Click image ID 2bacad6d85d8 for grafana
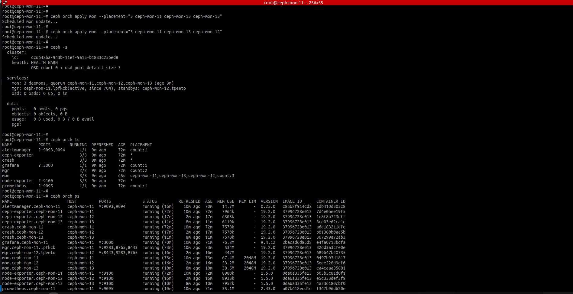This screenshot has width=573, height=294. coord(297,242)
